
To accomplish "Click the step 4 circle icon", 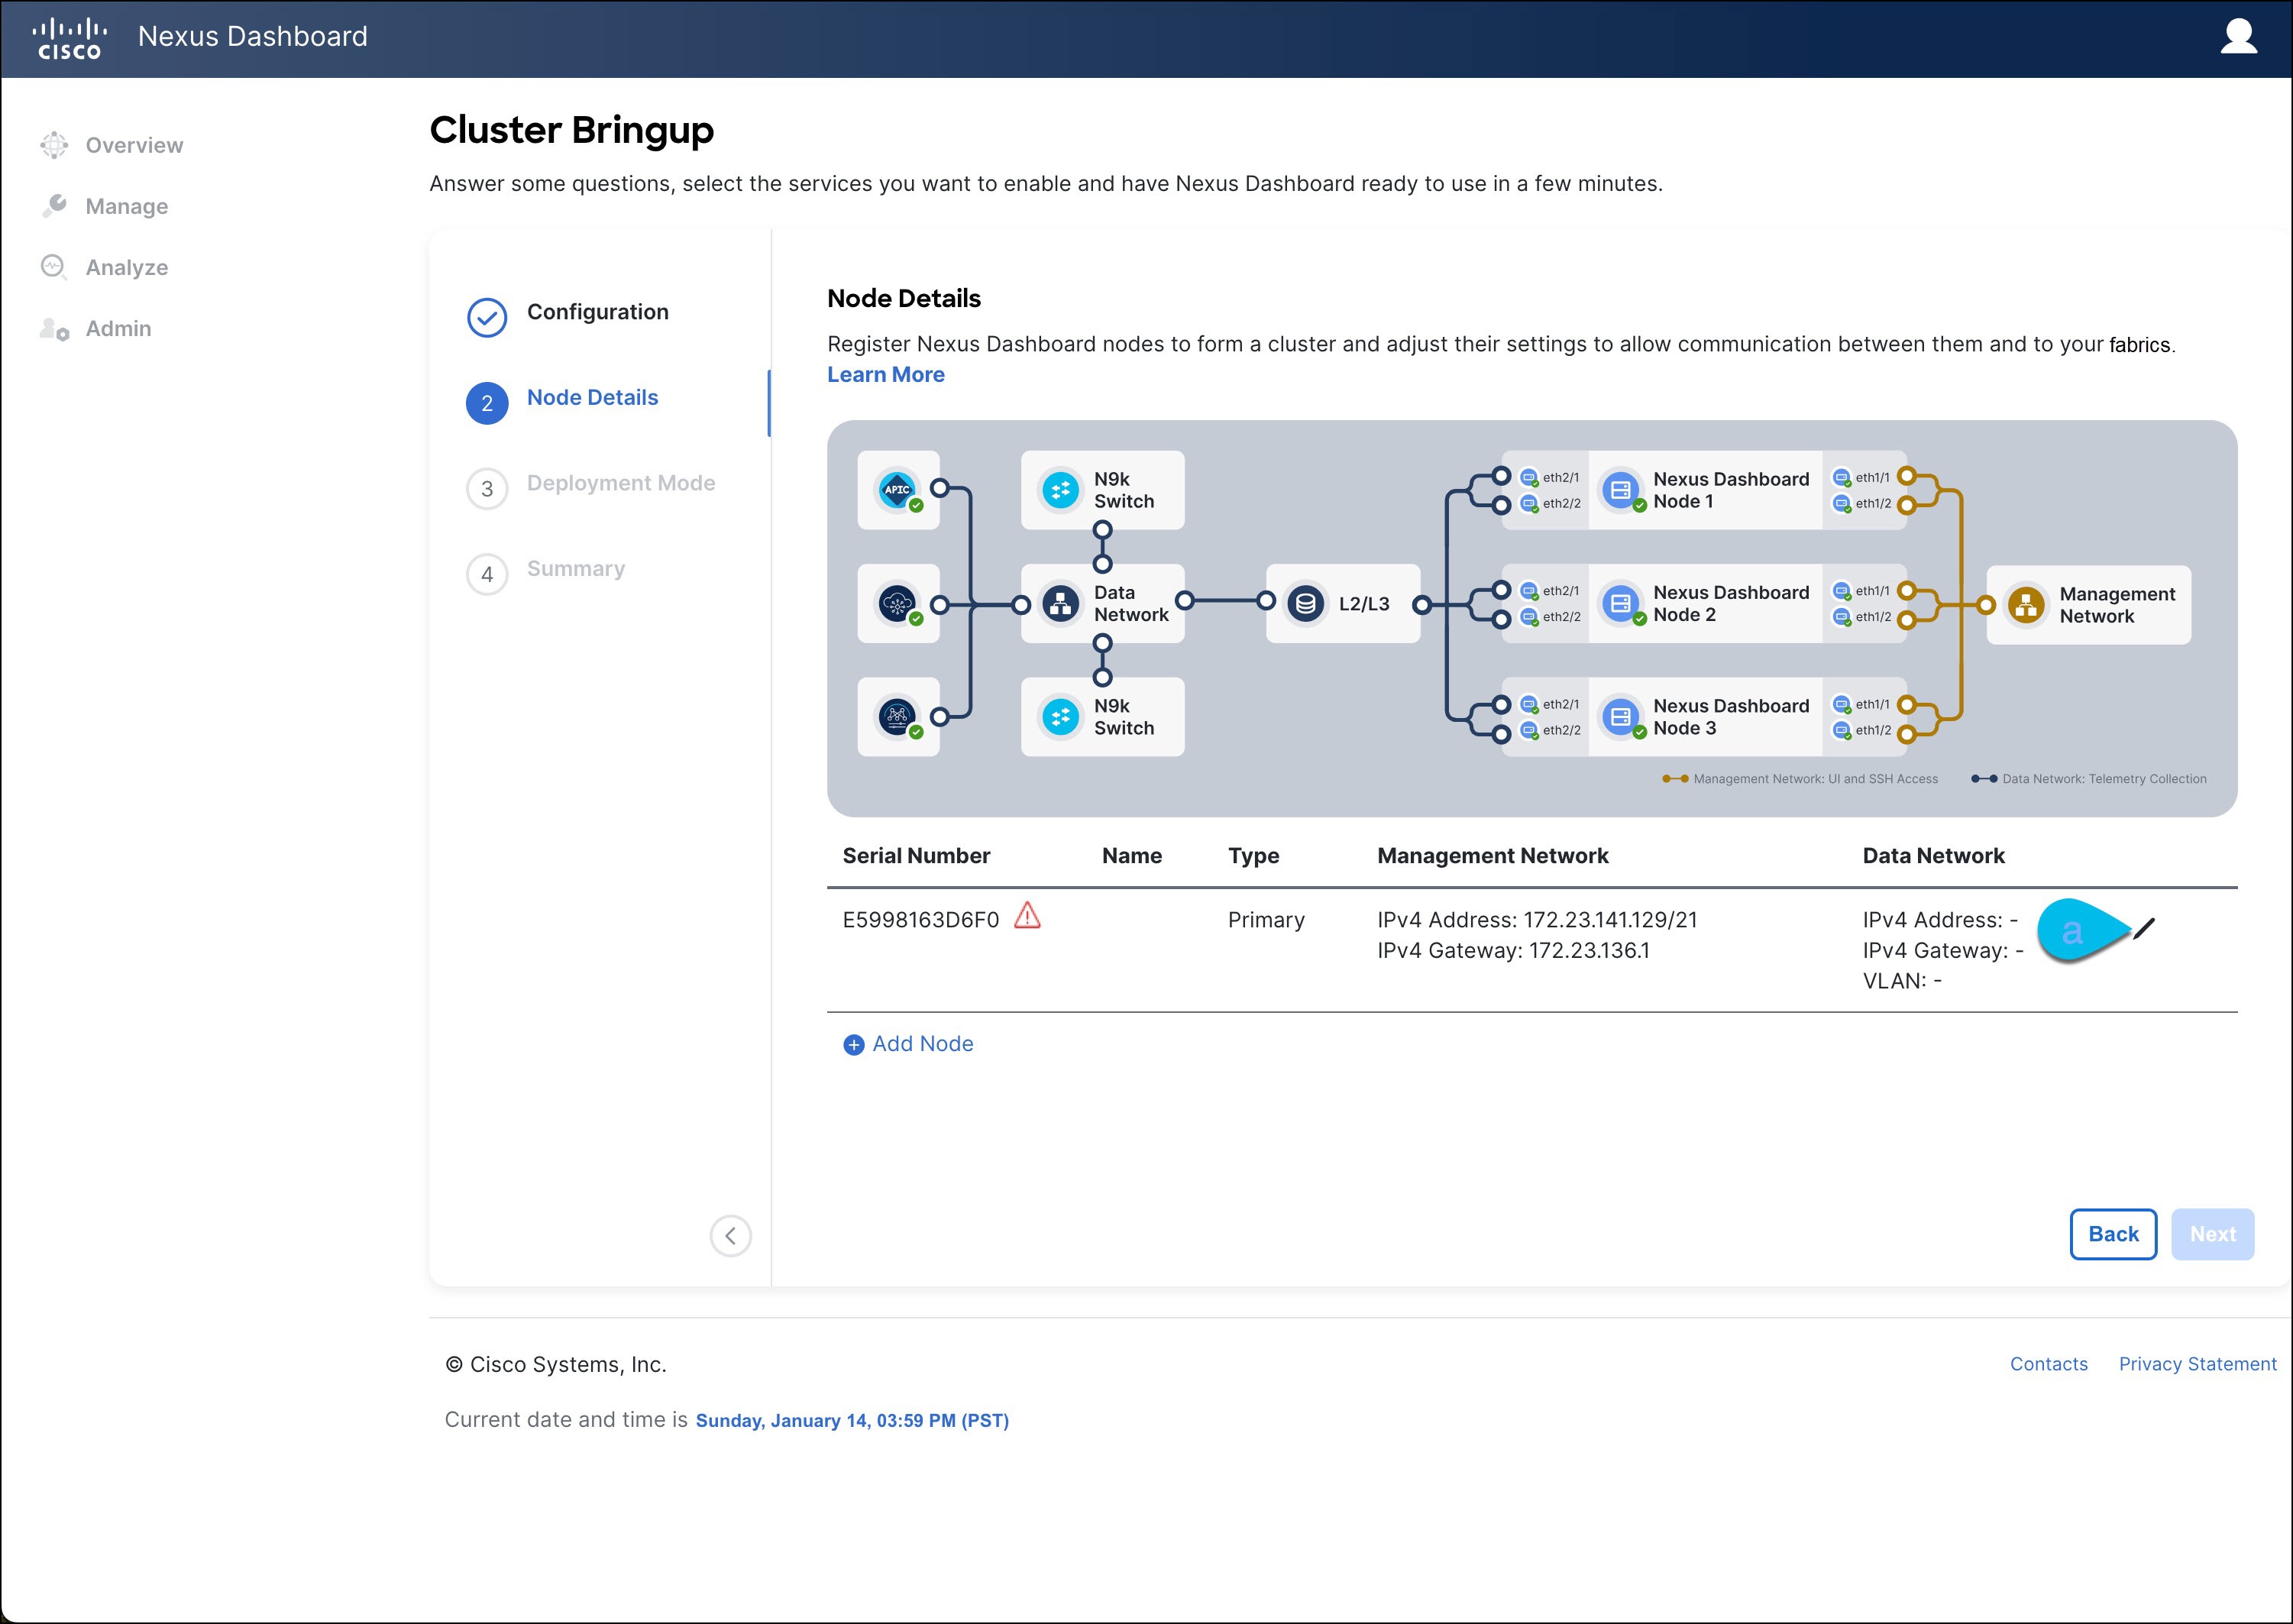I will [487, 574].
